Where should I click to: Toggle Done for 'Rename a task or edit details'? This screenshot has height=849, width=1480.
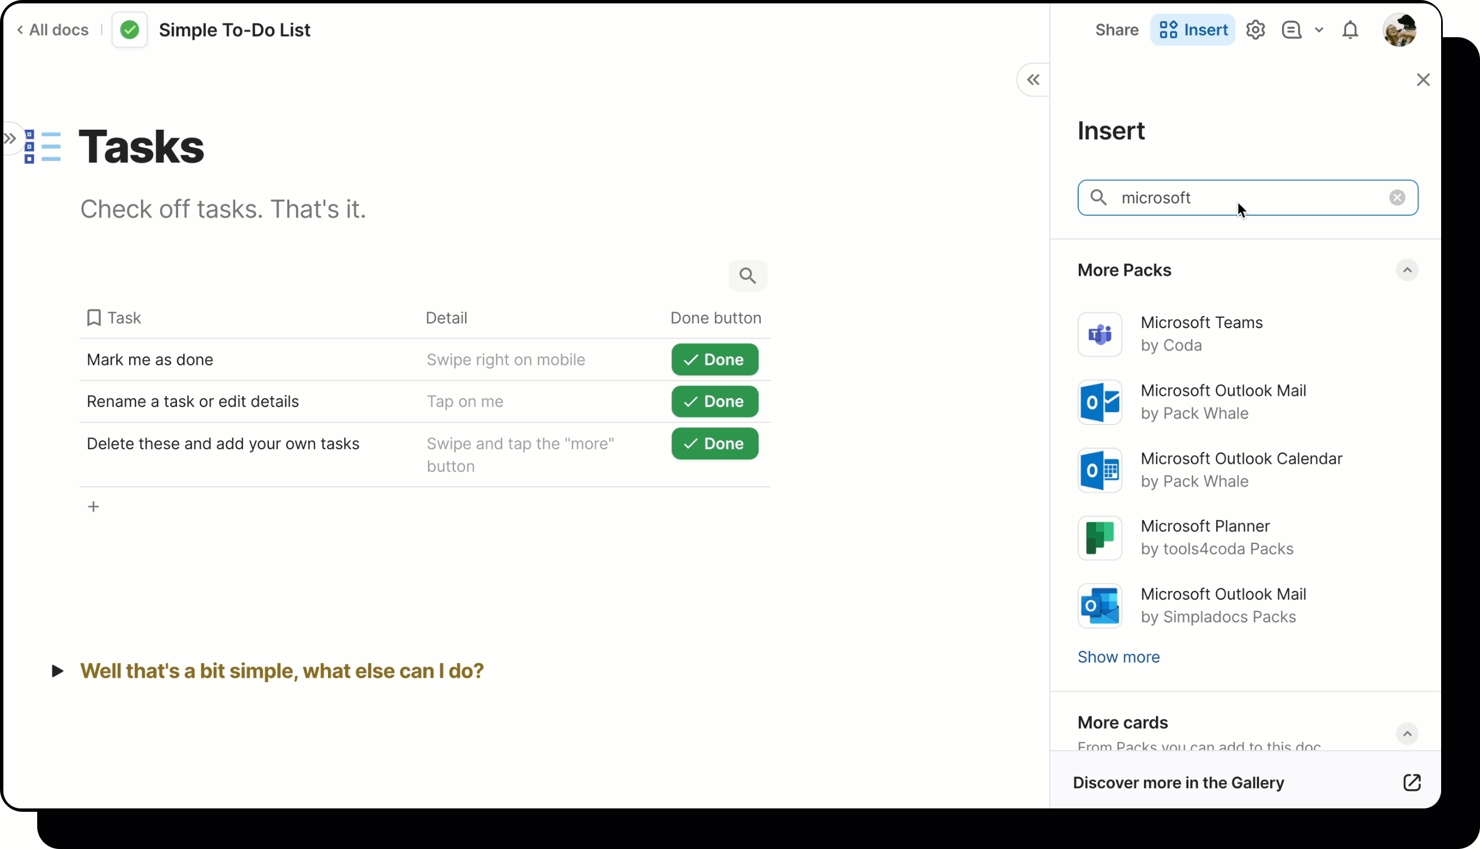(714, 401)
